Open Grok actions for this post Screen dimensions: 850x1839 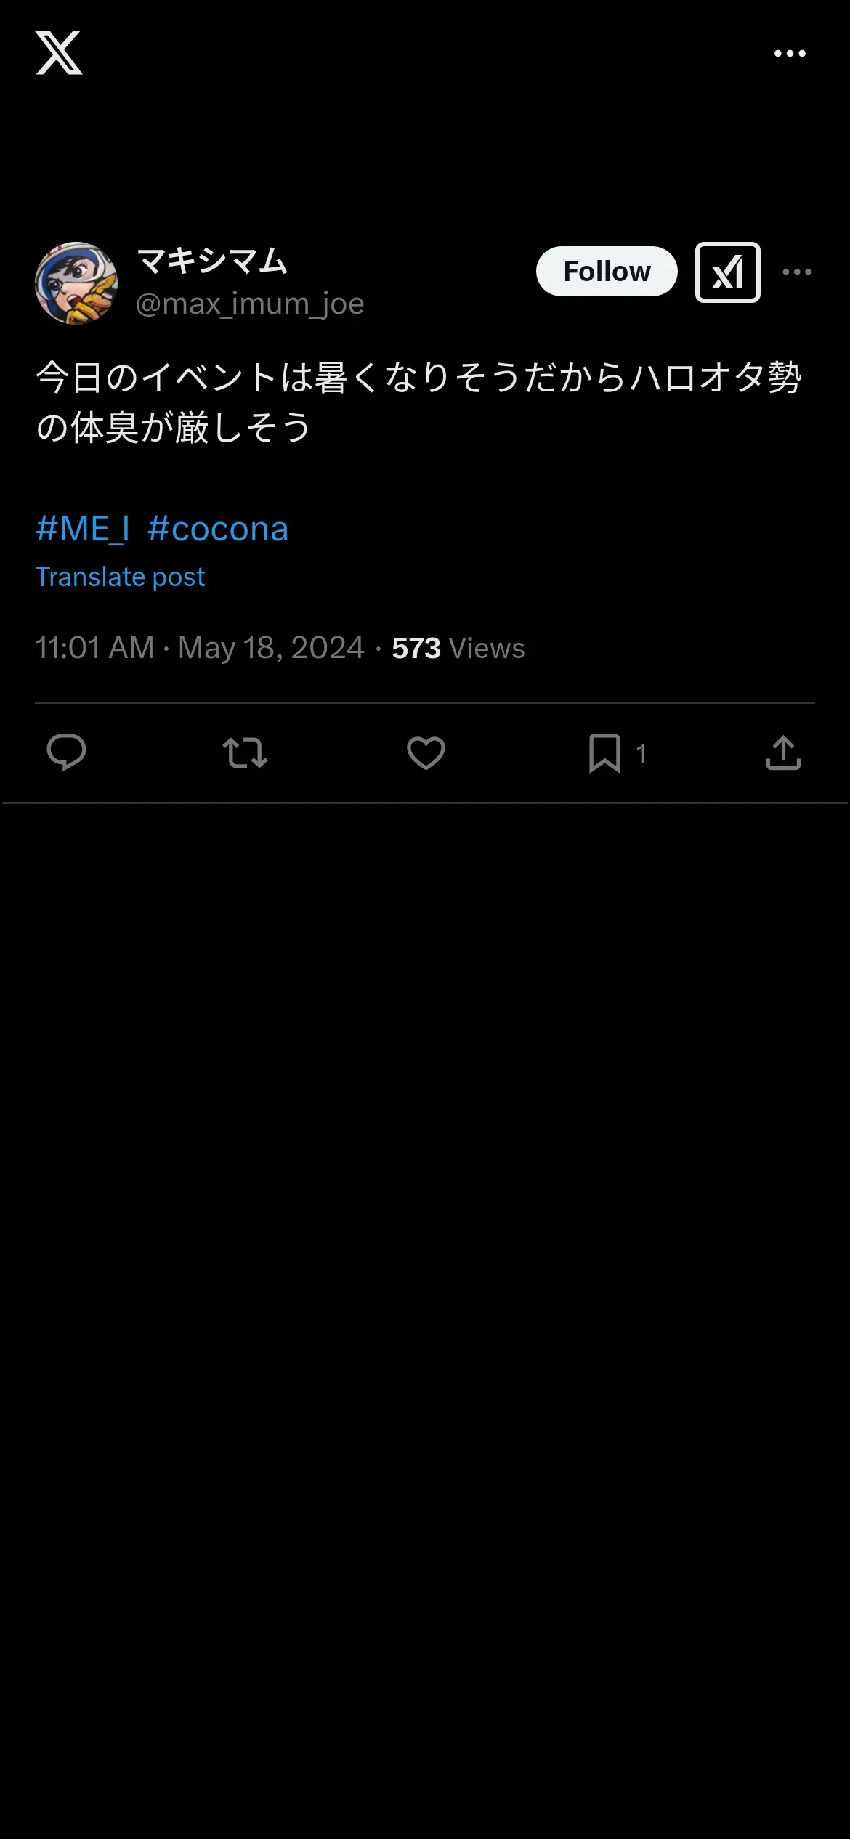tap(727, 272)
